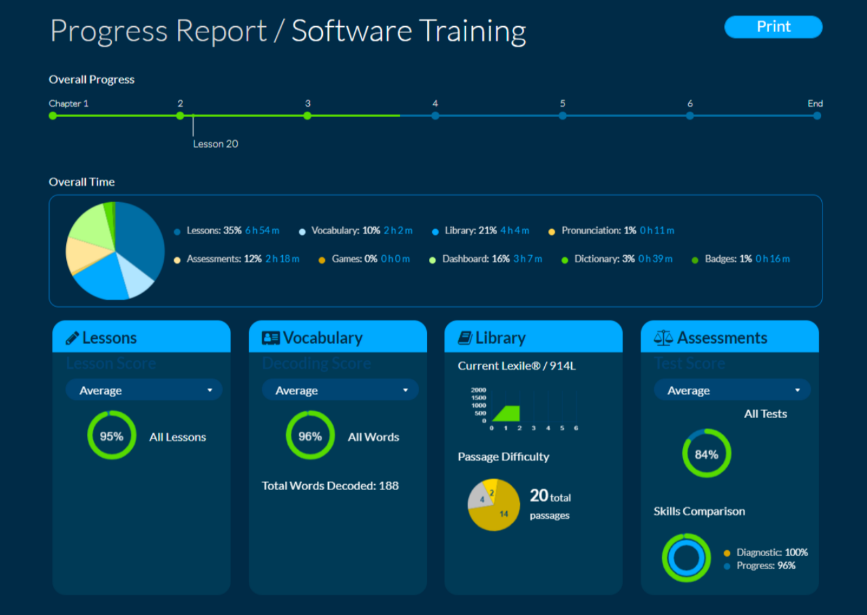
Task: Click the 4h4m library time value
Action: coord(515,230)
